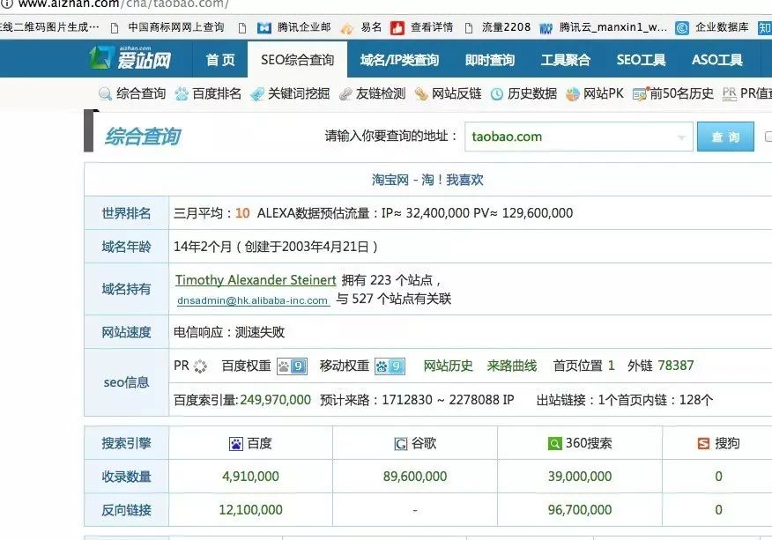Open the 中国商标网网上查询 bookmark
The width and height of the screenshot is (772, 540).
175,27
